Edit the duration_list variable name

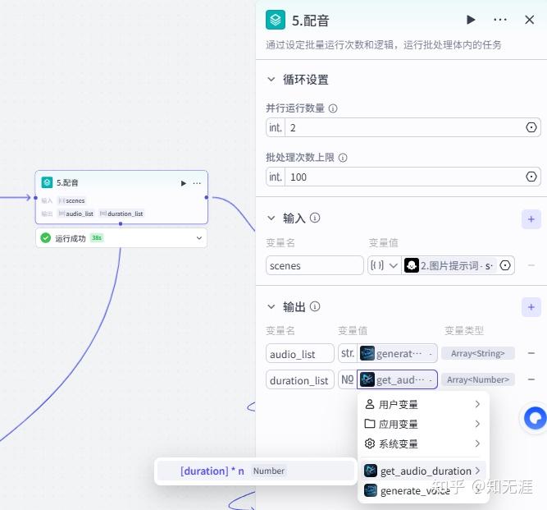(299, 380)
